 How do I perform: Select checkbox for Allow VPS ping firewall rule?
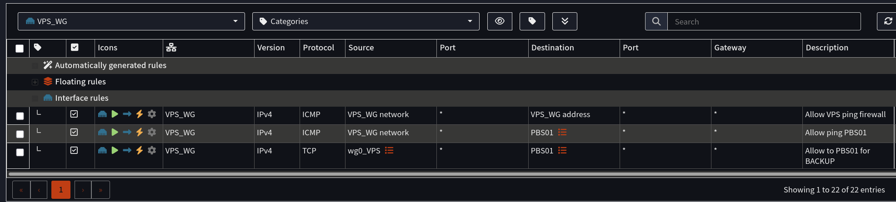pyautogui.click(x=20, y=116)
